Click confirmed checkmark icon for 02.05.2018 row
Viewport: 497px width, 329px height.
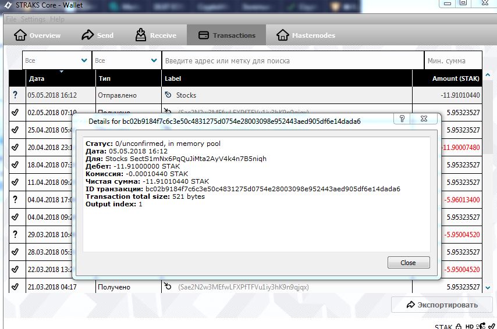pyautogui.click(x=15, y=112)
